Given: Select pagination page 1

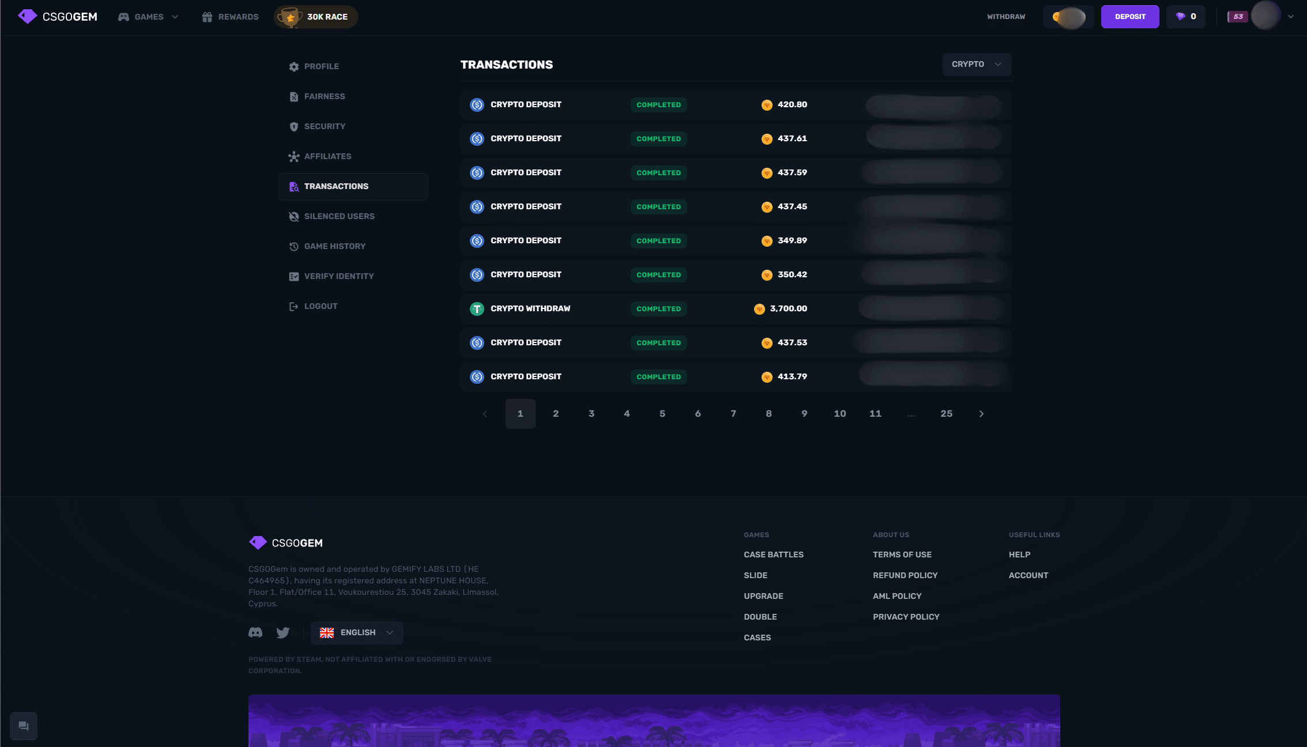Looking at the screenshot, I should coord(520,414).
